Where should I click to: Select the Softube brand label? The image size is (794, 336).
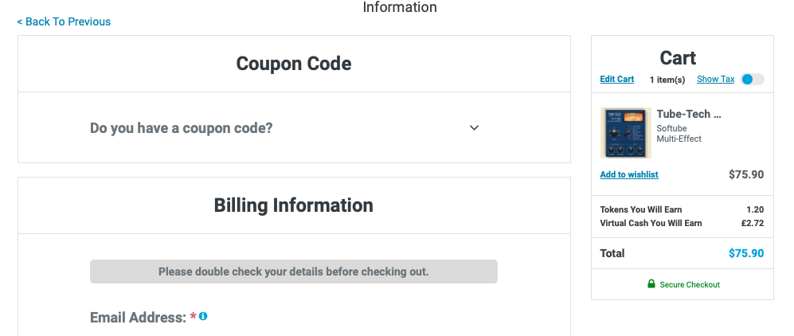[672, 128]
